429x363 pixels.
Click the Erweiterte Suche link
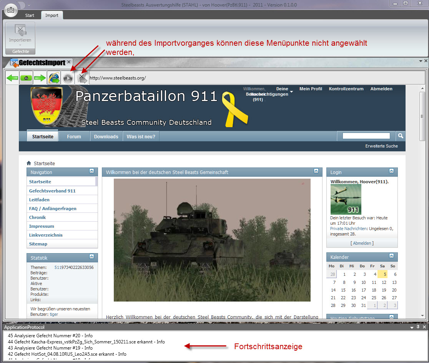pos(381,146)
